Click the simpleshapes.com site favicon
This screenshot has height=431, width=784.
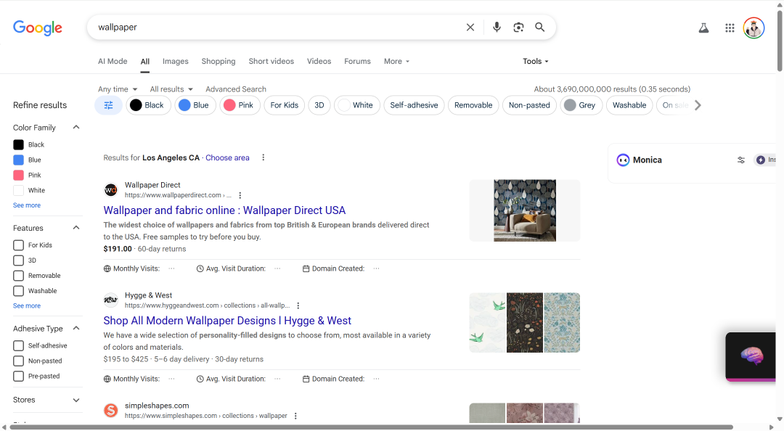(x=110, y=411)
